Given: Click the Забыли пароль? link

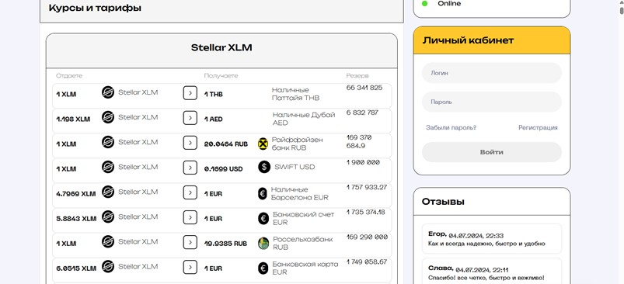Looking at the screenshot, I should coord(451,127).
